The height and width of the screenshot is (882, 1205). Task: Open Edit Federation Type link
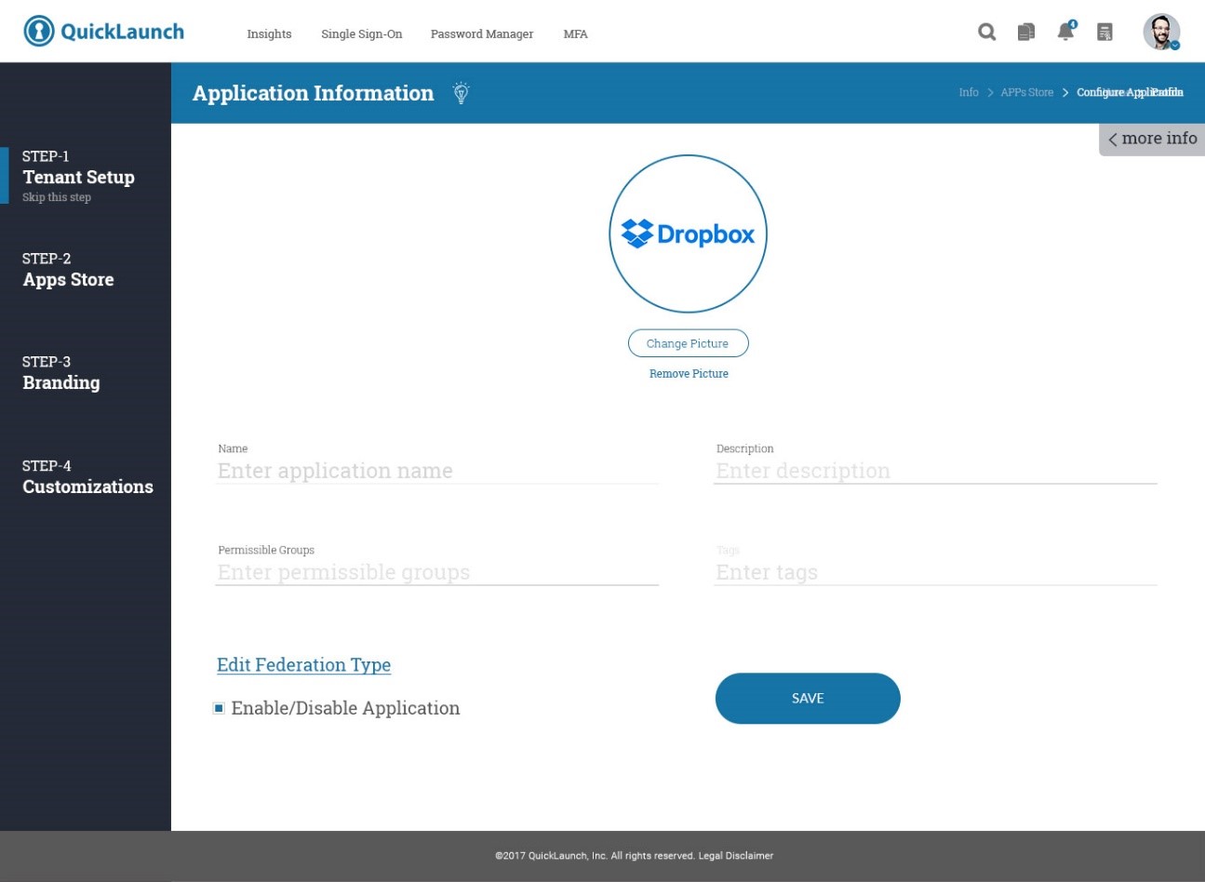pyautogui.click(x=303, y=665)
